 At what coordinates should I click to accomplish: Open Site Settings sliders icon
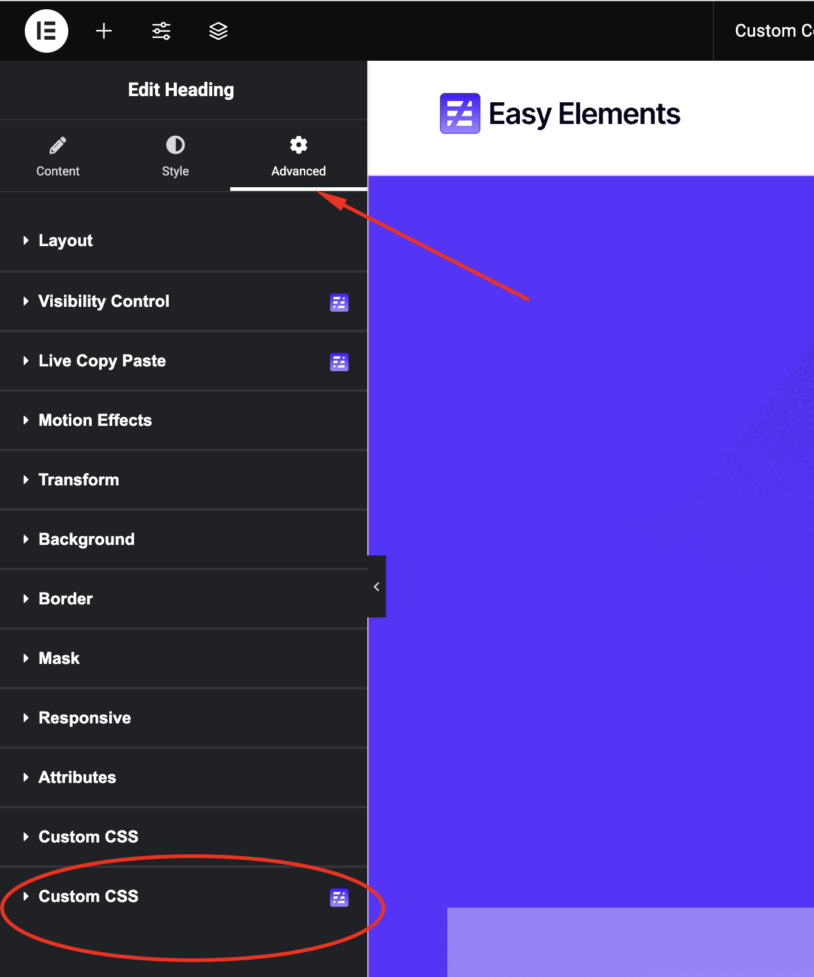[x=161, y=31]
